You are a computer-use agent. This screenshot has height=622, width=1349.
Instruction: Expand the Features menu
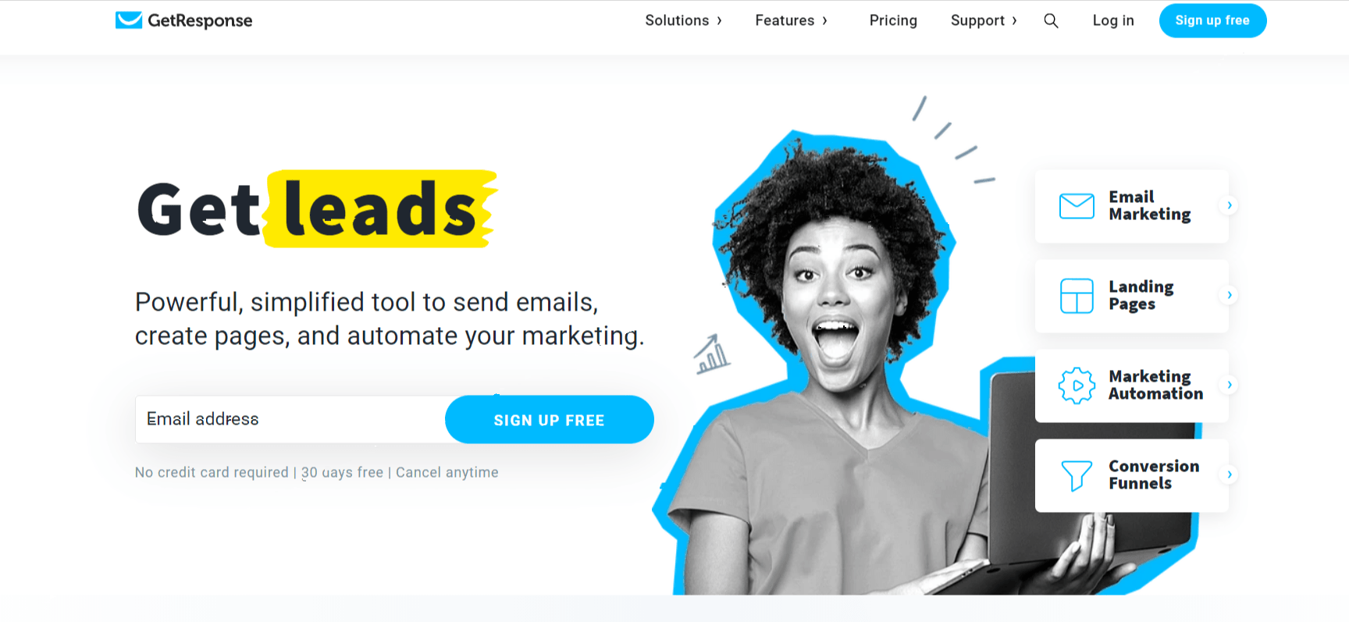pos(791,21)
